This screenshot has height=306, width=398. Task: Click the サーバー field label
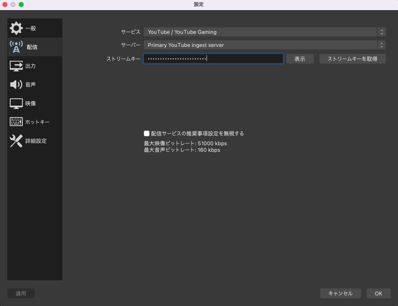pos(131,45)
